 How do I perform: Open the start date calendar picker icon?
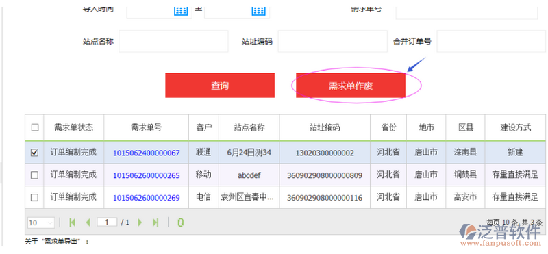pos(181,10)
